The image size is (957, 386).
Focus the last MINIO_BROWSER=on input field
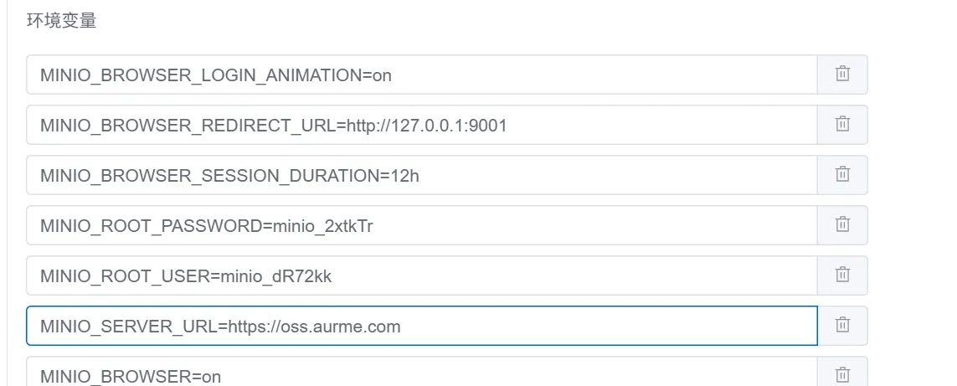(x=422, y=373)
